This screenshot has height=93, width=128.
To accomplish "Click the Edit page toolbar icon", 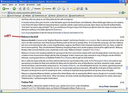I will 68,9.
